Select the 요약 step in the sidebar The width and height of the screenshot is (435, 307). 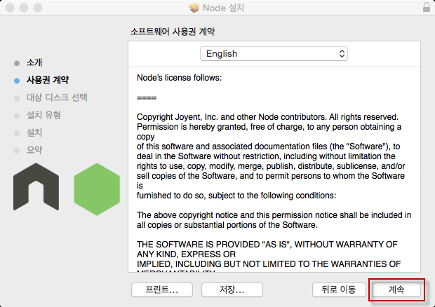pos(34,150)
